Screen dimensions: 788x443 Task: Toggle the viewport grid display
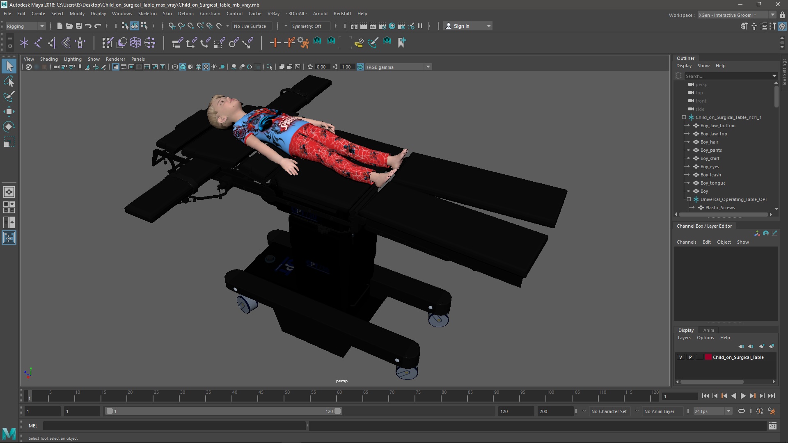click(x=116, y=67)
